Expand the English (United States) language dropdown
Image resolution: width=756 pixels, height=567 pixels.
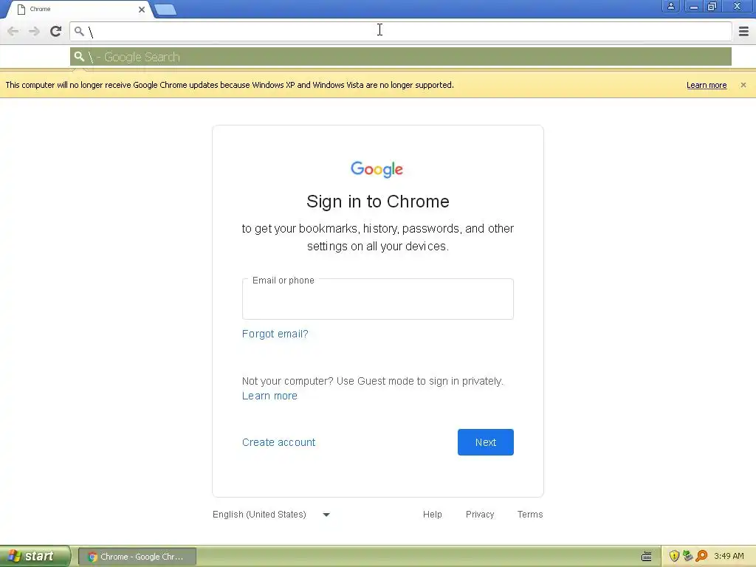point(272,515)
